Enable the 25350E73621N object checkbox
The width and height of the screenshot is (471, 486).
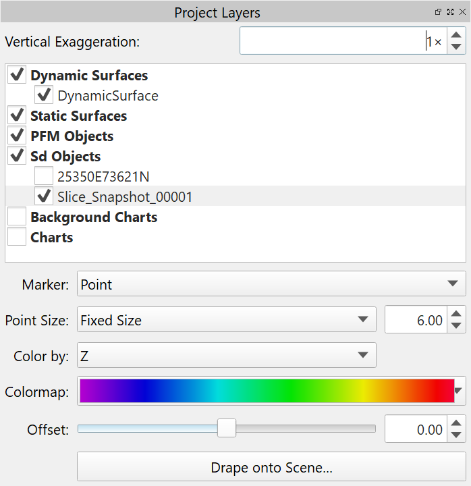pos(44,177)
